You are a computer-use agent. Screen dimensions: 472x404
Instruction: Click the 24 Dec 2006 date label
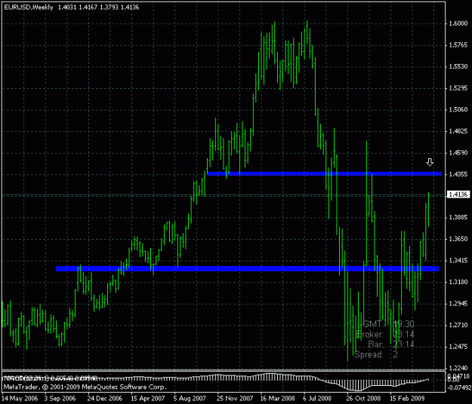tap(105, 399)
